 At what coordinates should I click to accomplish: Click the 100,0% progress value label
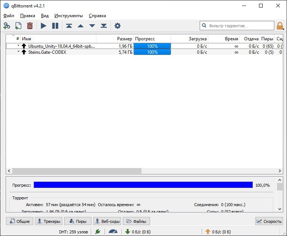pos(262,185)
